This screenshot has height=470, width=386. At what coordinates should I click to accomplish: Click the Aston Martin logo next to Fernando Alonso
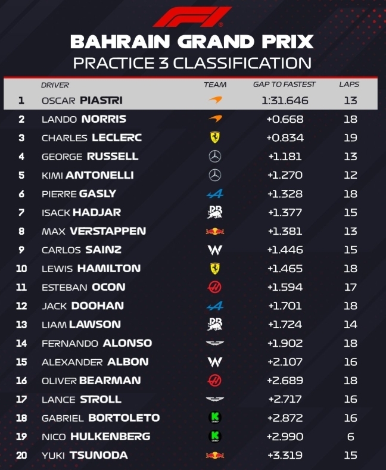click(215, 343)
